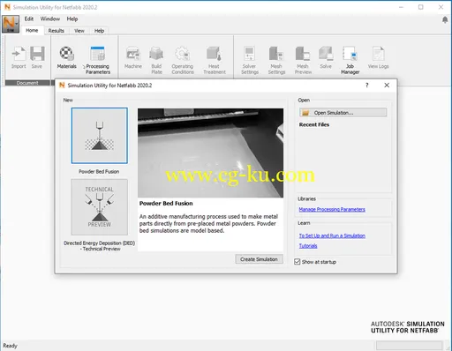Click the powder bed fusion preview image

[x=211, y=153]
